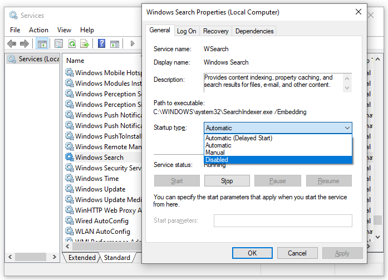This screenshot has width=388, height=280.
Task: Click gear icon beside WinHTTP Web Proxy service
Action: (70, 210)
